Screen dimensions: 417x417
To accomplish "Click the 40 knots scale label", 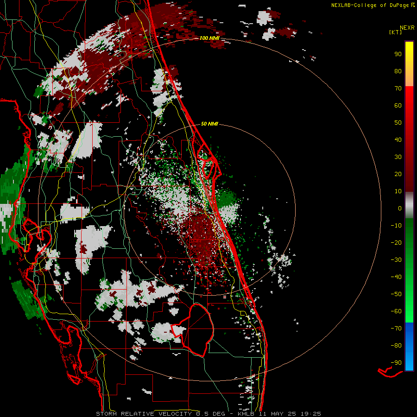I will (x=398, y=139).
